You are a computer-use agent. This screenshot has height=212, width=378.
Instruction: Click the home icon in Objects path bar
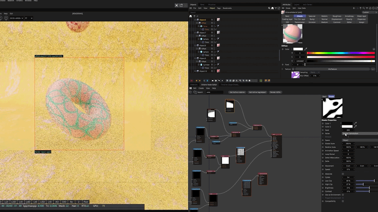pyautogui.click(x=190, y=16)
